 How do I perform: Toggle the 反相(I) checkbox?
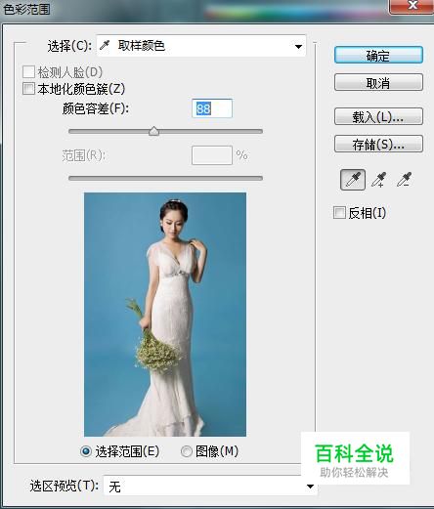point(339,213)
